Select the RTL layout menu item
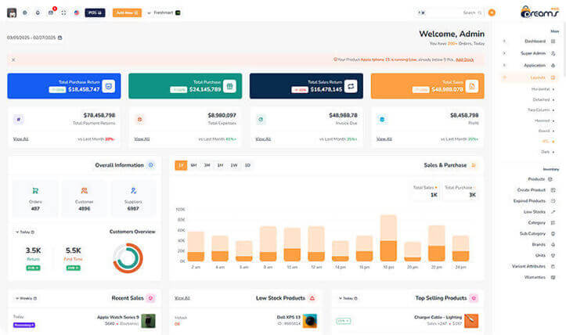 point(544,142)
